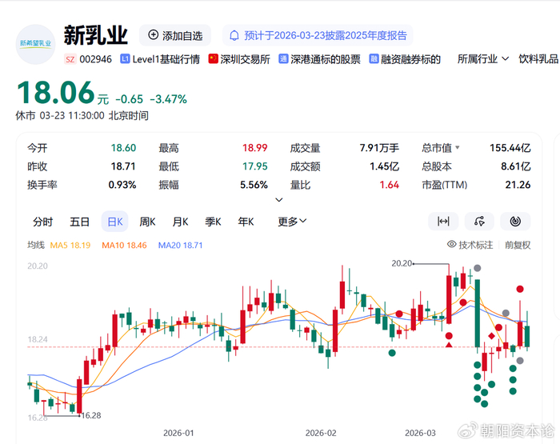Switch to the 周K chart tab
Image resolution: width=560 pixels, height=444 pixels.
(x=147, y=222)
